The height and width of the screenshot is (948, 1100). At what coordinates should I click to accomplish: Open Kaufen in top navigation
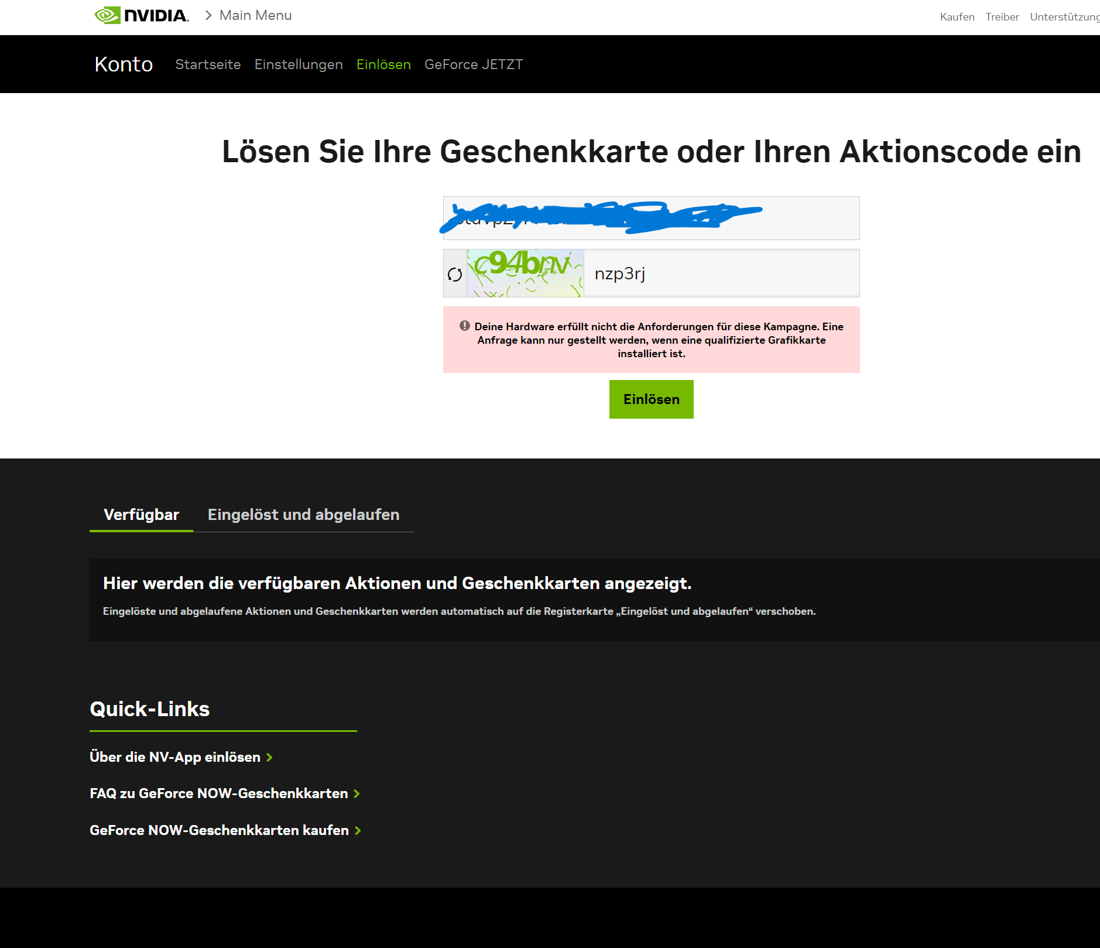click(x=957, y=17)
